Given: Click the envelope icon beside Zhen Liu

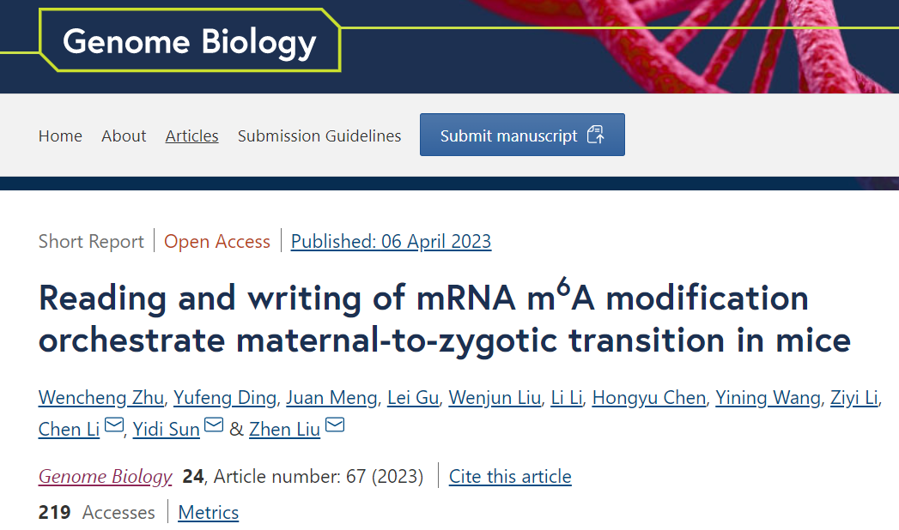Looking at the screenshot, I should [334, 425].
